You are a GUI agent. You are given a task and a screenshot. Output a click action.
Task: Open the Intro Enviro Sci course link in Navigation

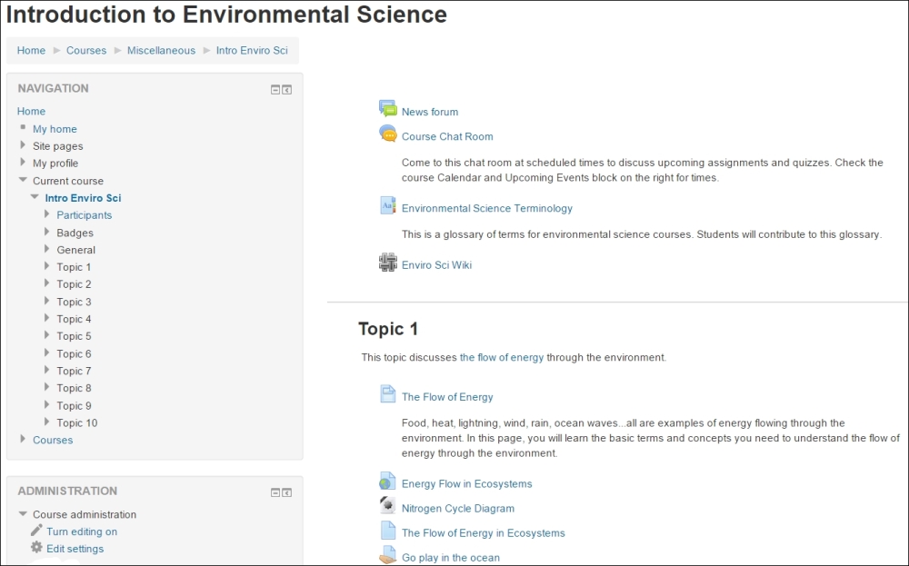(83, 197)
